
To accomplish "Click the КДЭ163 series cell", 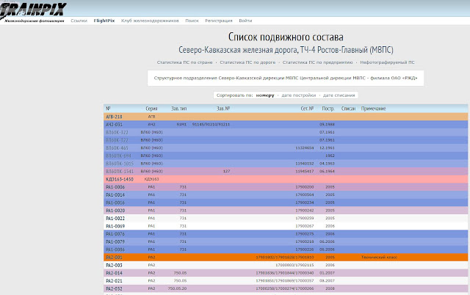I will click(152, 179).
